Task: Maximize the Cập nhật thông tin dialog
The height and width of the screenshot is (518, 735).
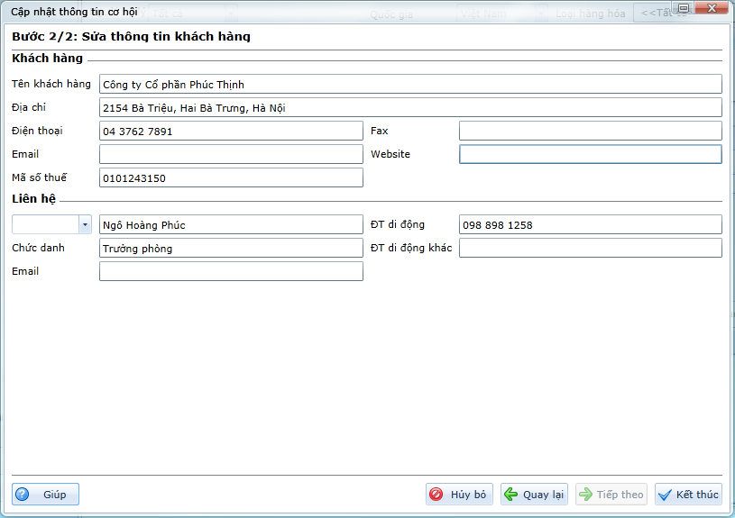Action: tap(684, 8)
